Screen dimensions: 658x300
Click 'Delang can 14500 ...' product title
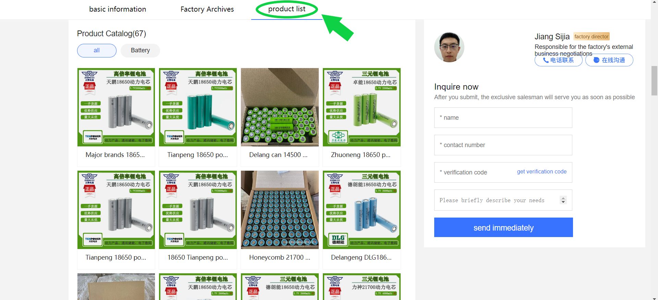(278, 155)
